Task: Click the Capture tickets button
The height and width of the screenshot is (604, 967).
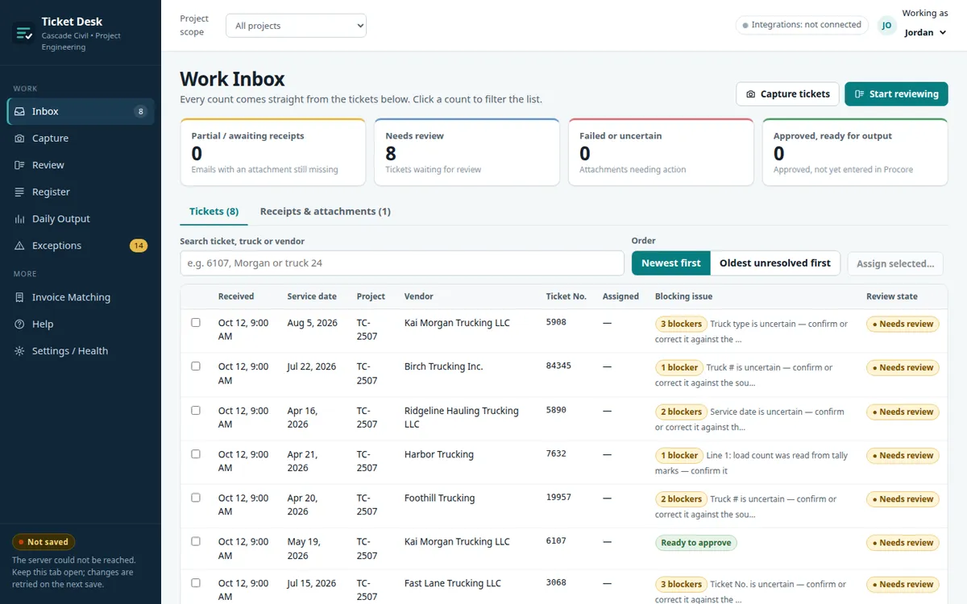Action: coord(787,94)
